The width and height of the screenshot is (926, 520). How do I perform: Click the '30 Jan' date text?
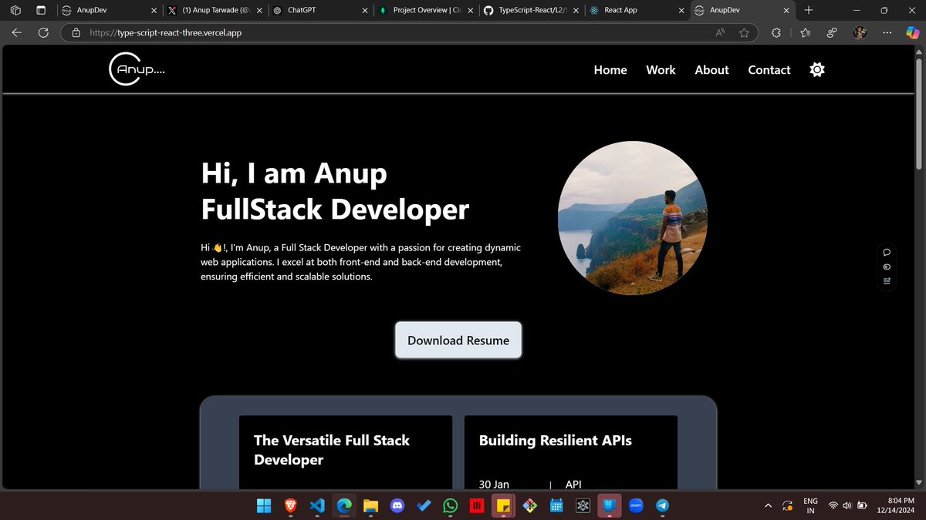tap(494, 484)
